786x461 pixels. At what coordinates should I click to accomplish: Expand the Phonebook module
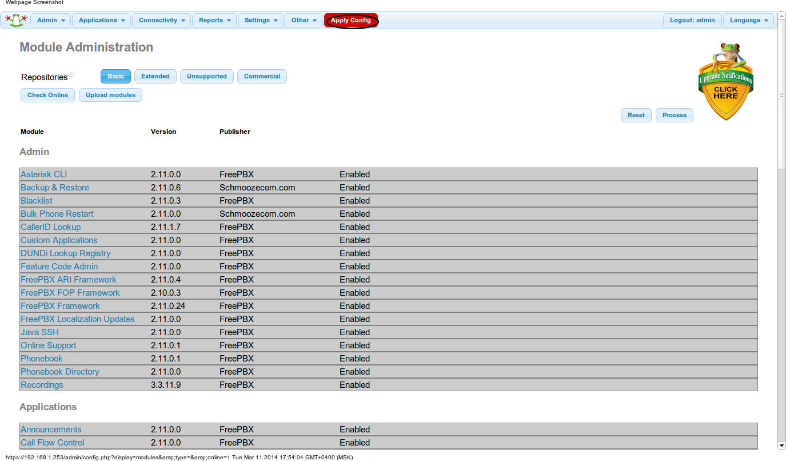pyautogui.click(x=42, y=359)
